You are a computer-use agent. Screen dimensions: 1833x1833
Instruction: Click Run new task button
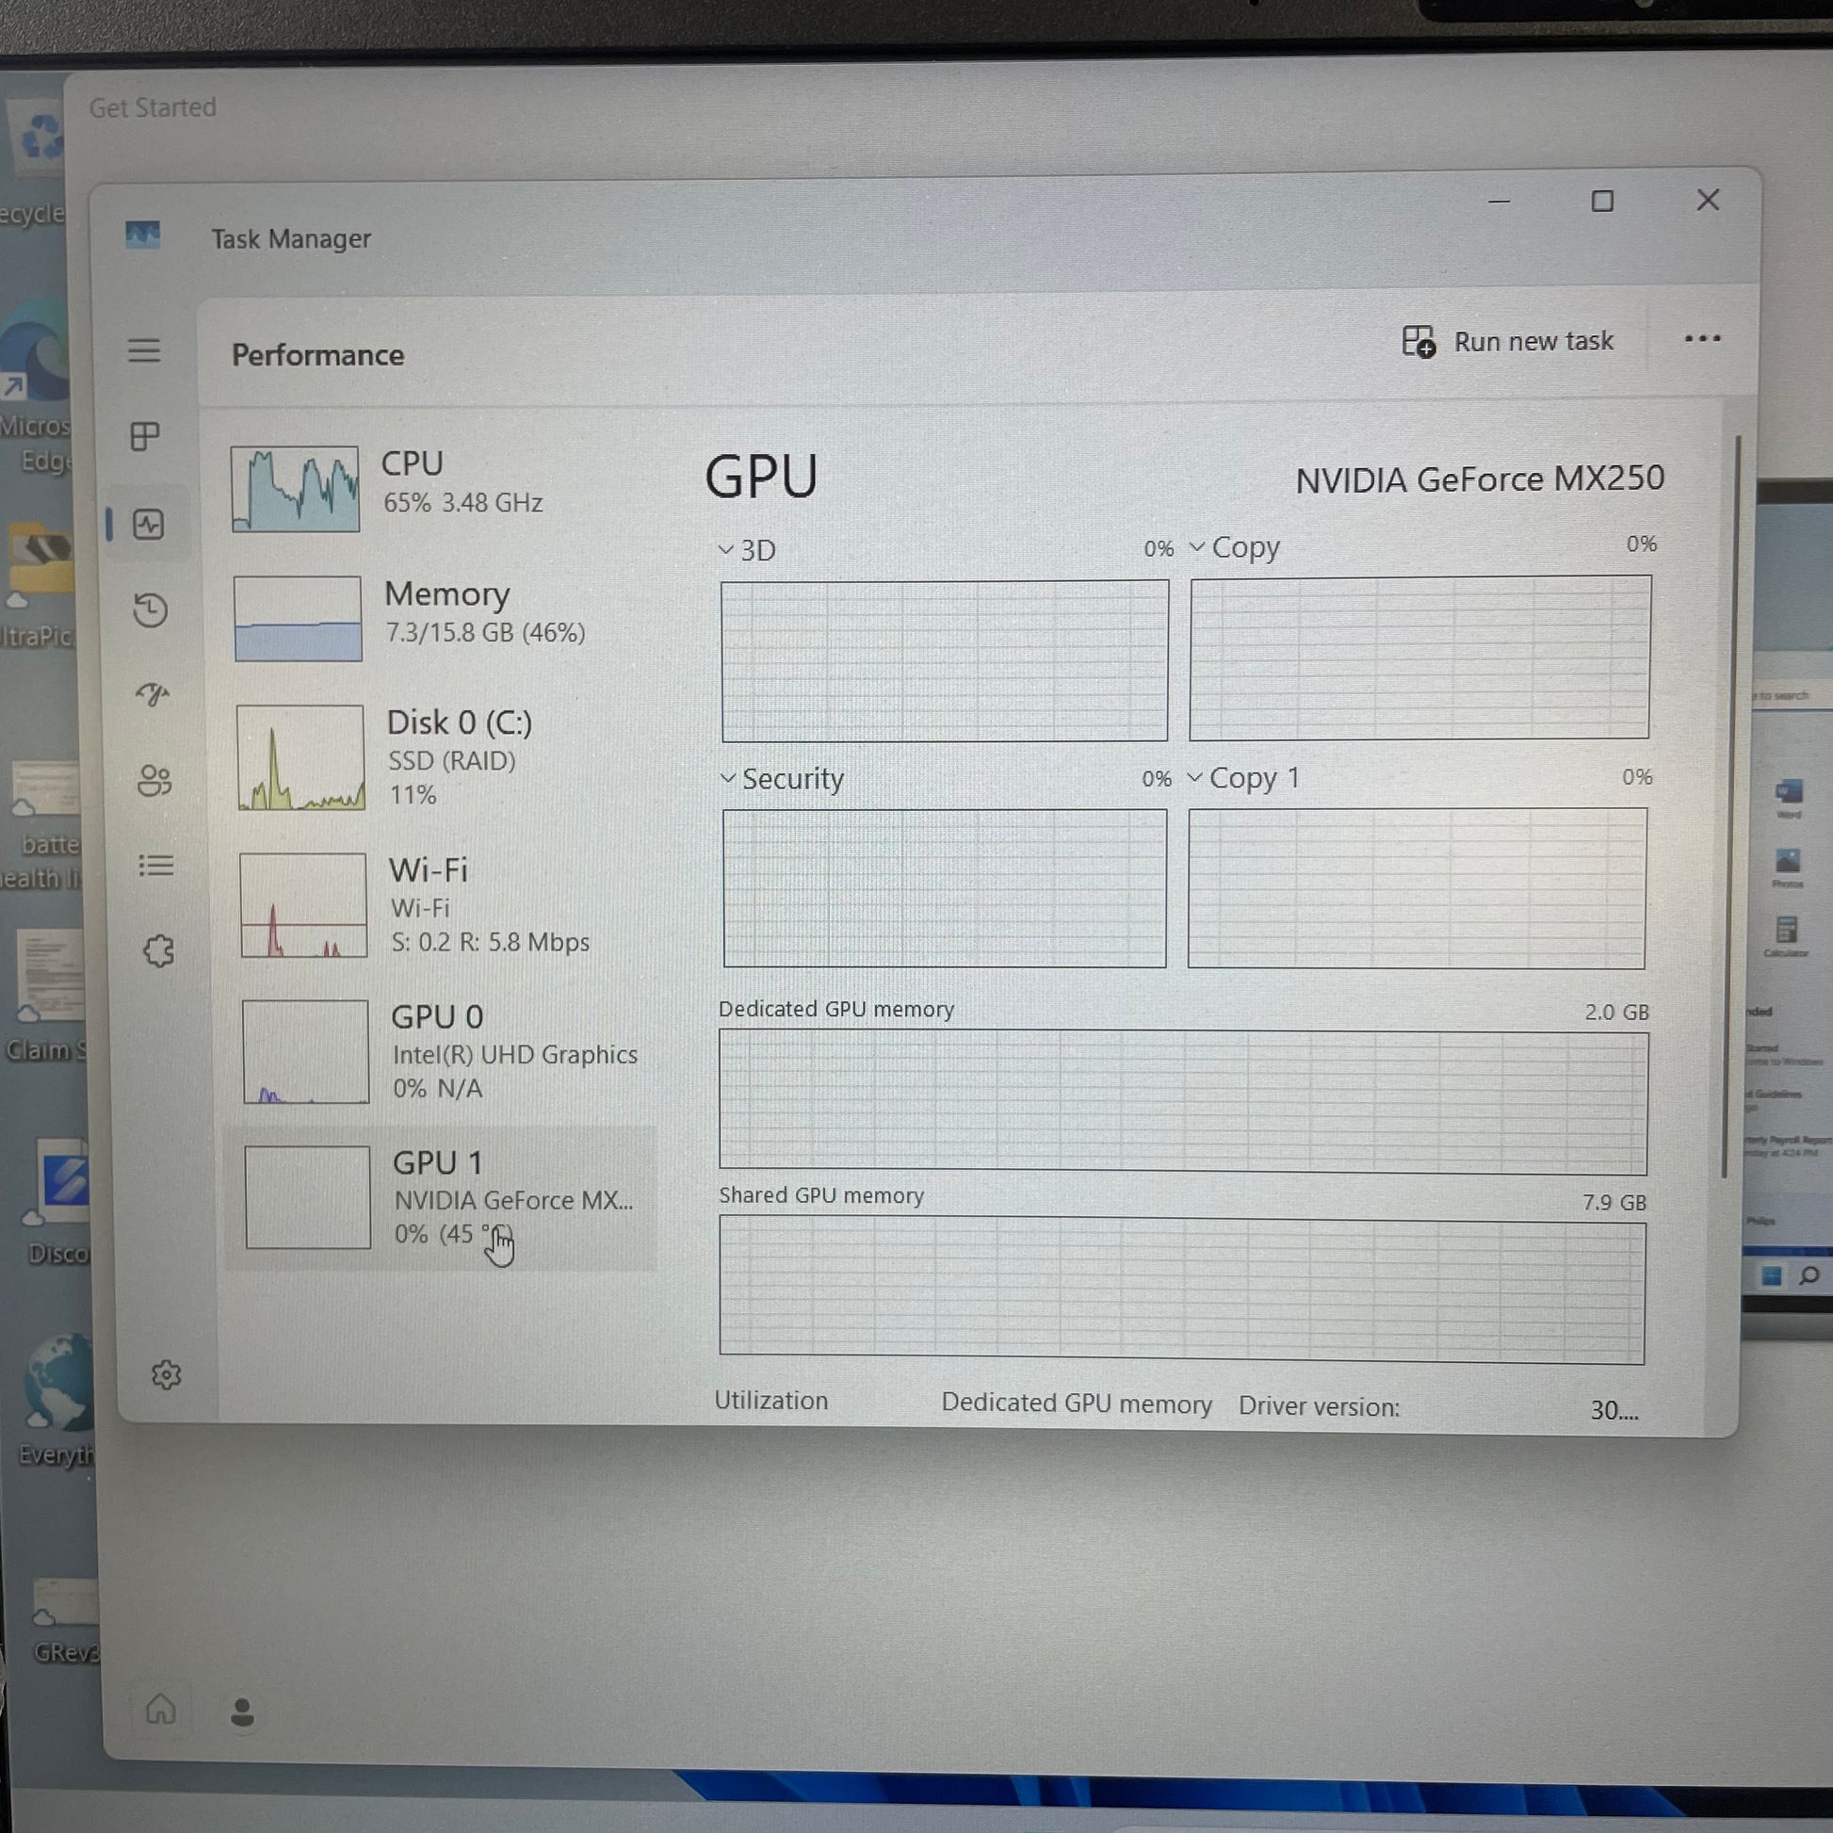pyautogui.click(x=1508, y=341)
